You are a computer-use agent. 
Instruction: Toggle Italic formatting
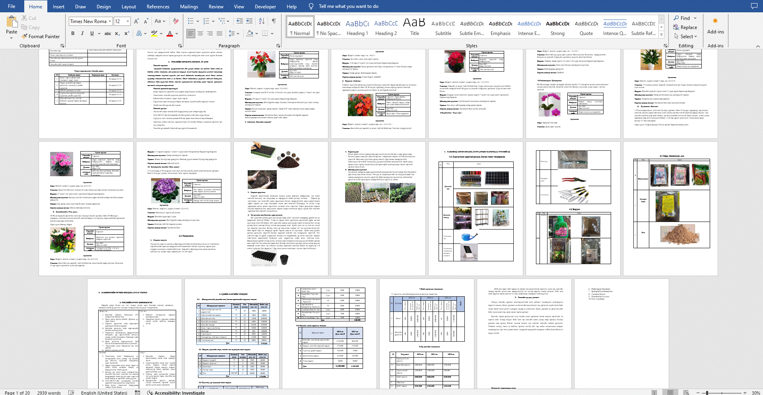pos(82,33)
